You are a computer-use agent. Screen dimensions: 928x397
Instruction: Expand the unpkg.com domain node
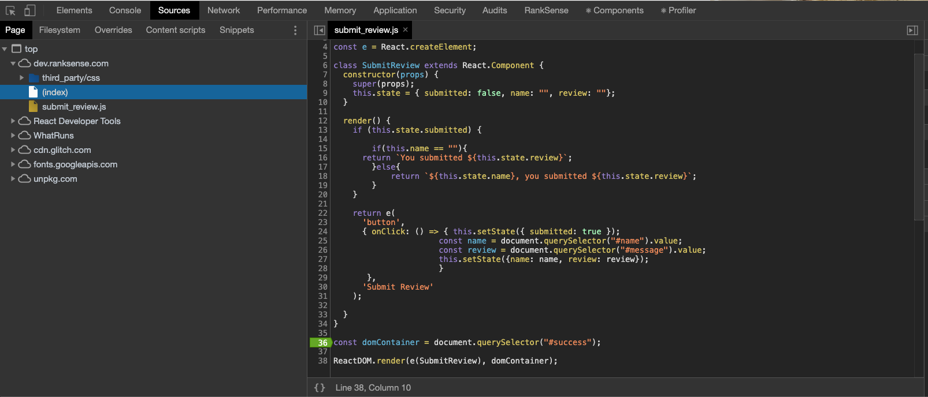(13, 179)
